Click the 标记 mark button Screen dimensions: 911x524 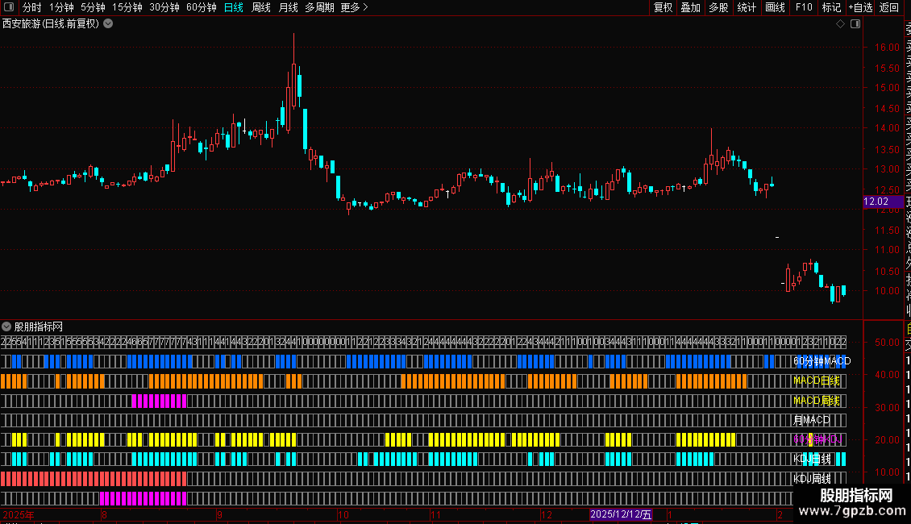831,7
